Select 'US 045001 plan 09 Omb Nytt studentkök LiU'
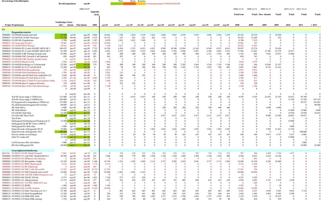Viewport: 321px width, 201px height. pyautogui.click(x=31, y=75)
